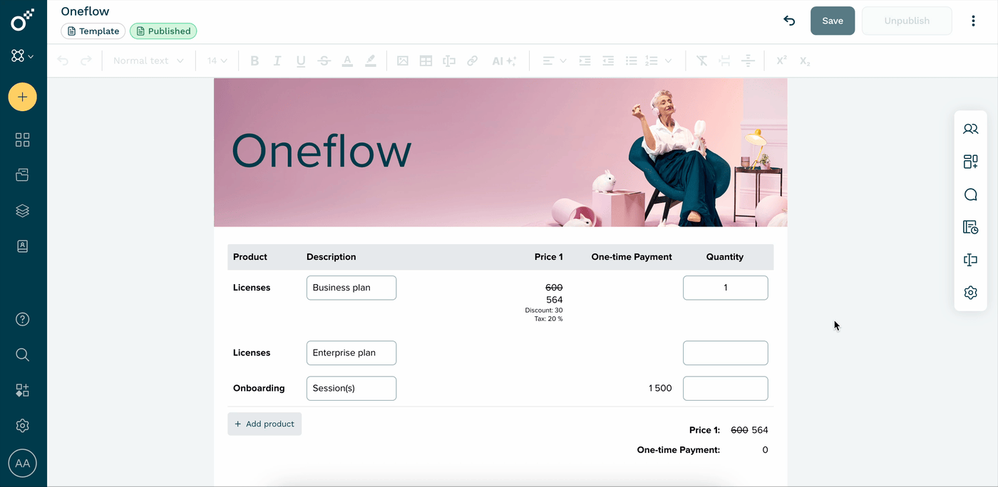998x487 pixels.
Task: Open the AA user avatar menu
Action: pyautogui.click(x=22, y=464)
